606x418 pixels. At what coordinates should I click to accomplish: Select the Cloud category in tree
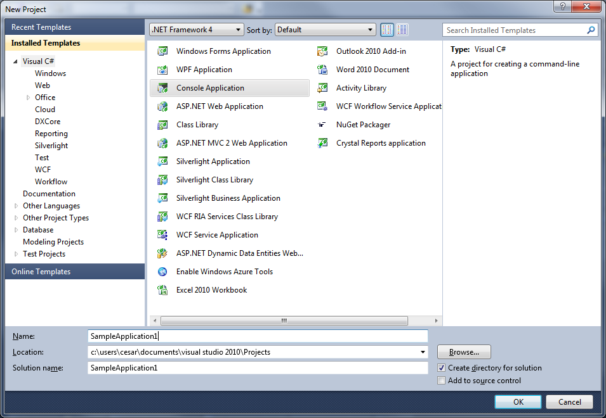(x=45, y=110)
